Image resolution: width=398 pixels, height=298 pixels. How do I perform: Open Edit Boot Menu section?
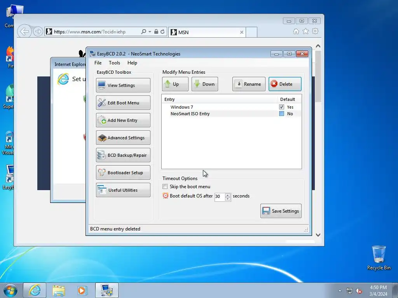[123, 102]
